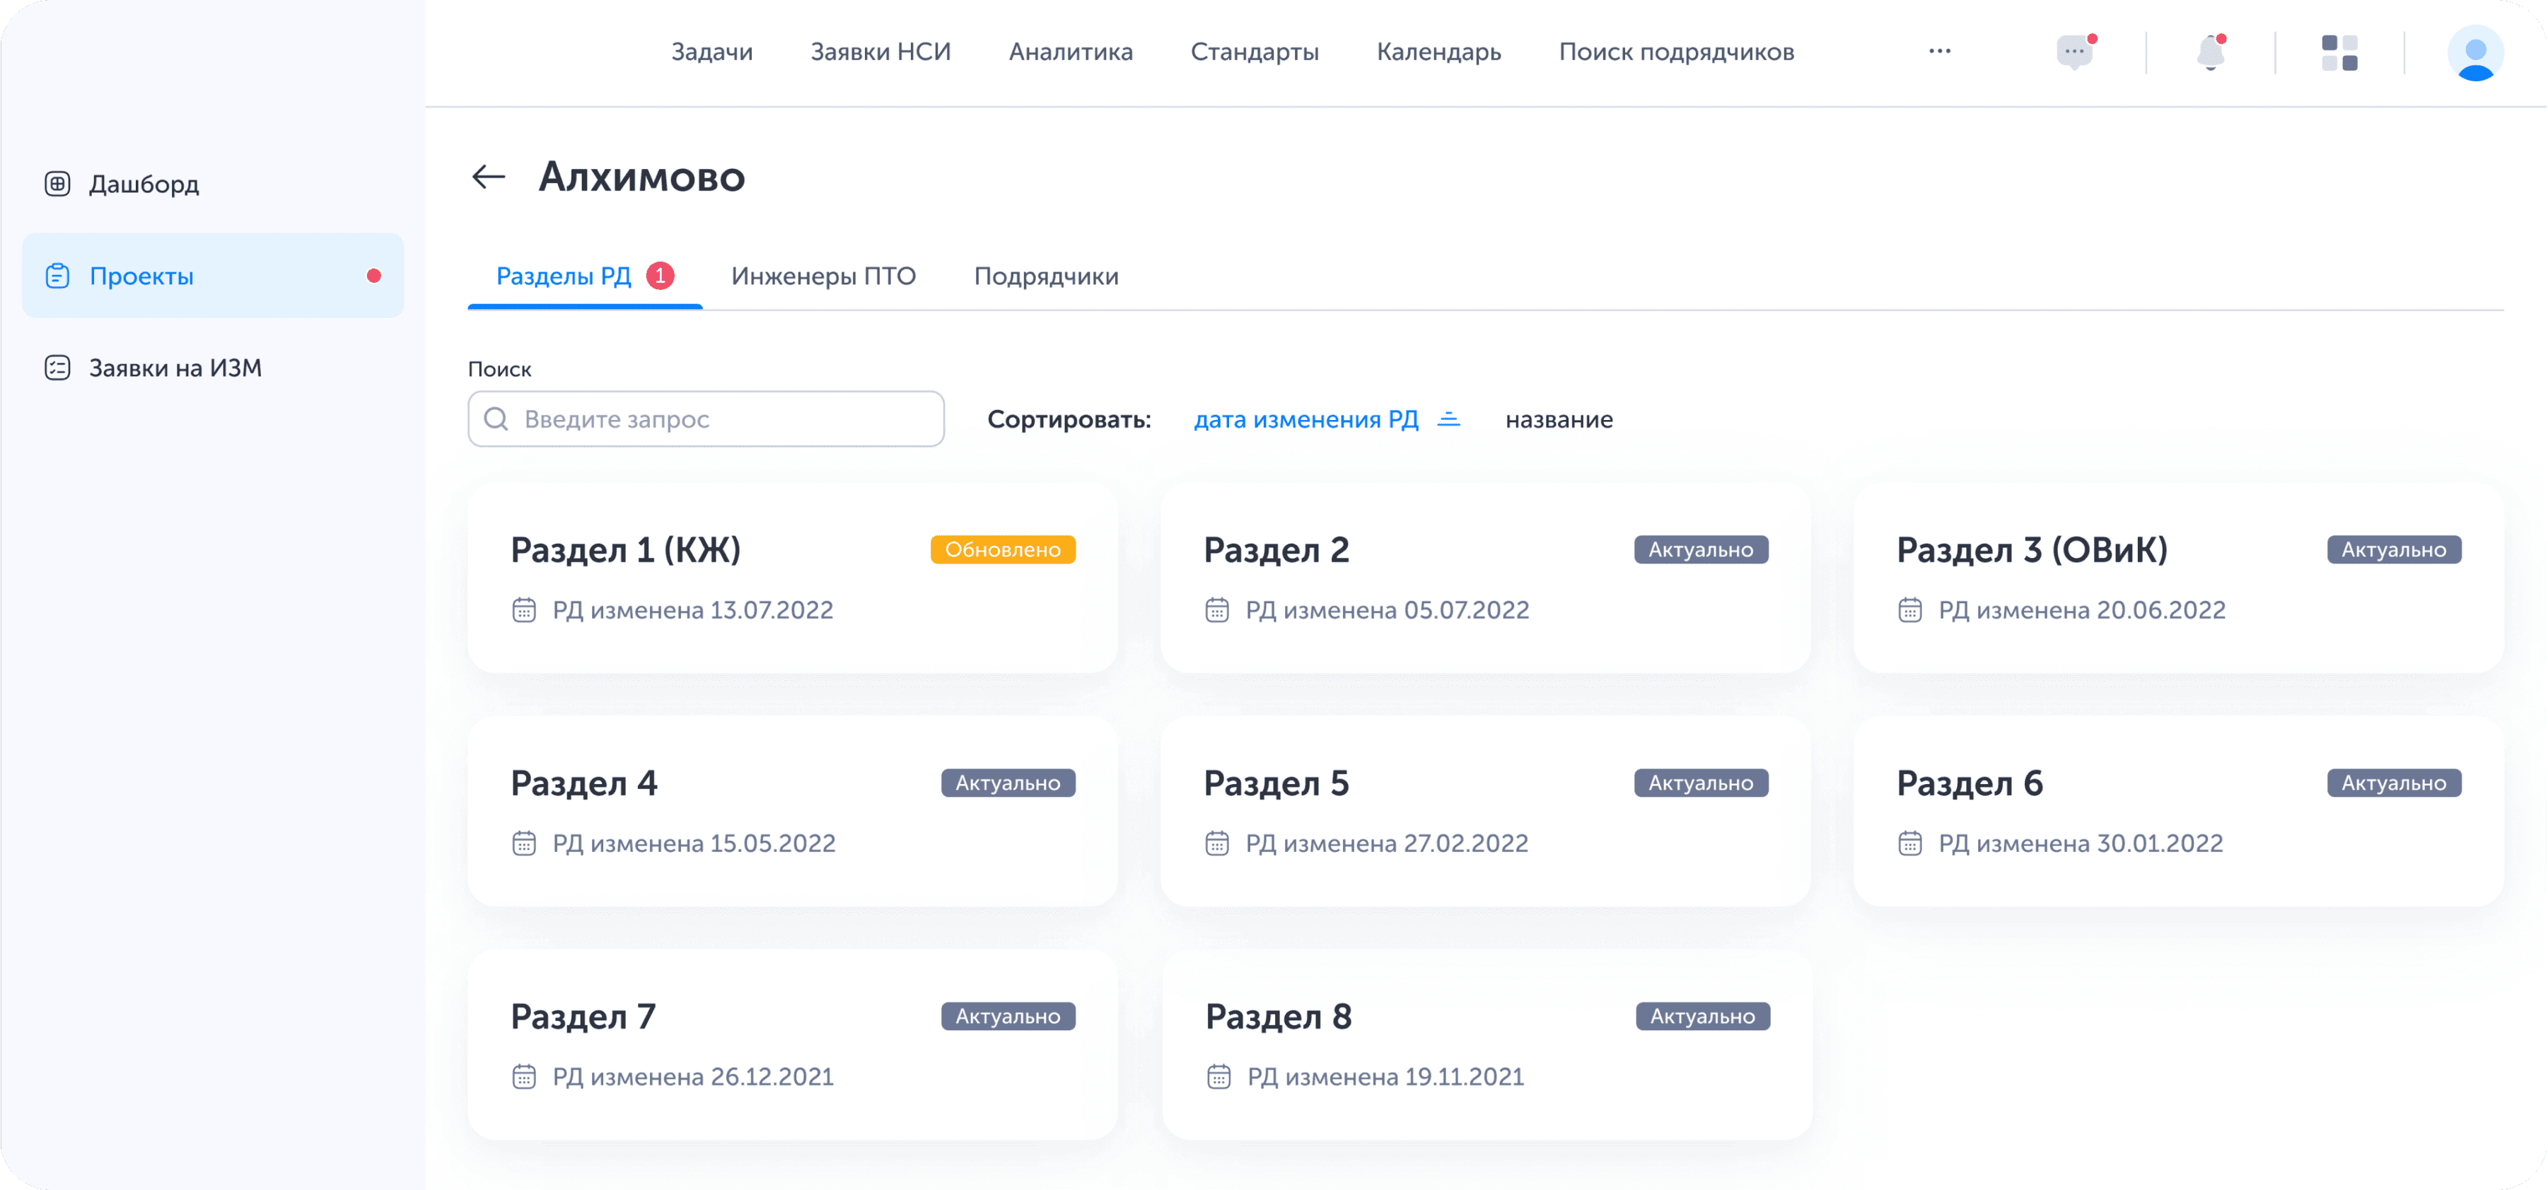The image size is (2548, 1190).
Task: Click the red notification dot on Проекты
Action: tap(374, 276)
